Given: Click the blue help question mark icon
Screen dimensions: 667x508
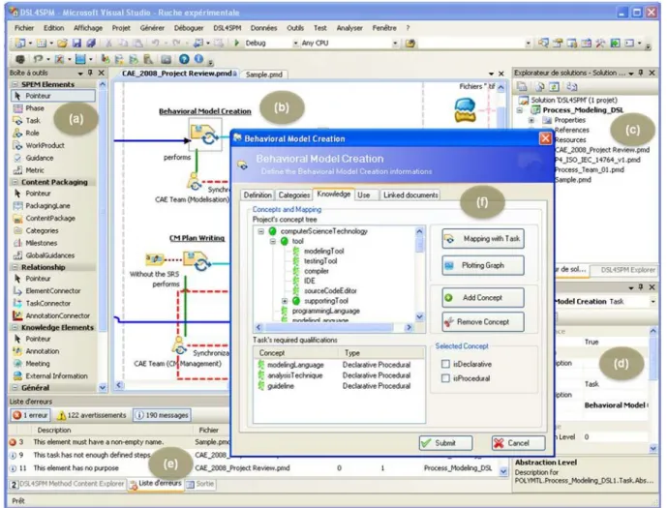Looking at the screenshot, I should (x=184, y=59).
